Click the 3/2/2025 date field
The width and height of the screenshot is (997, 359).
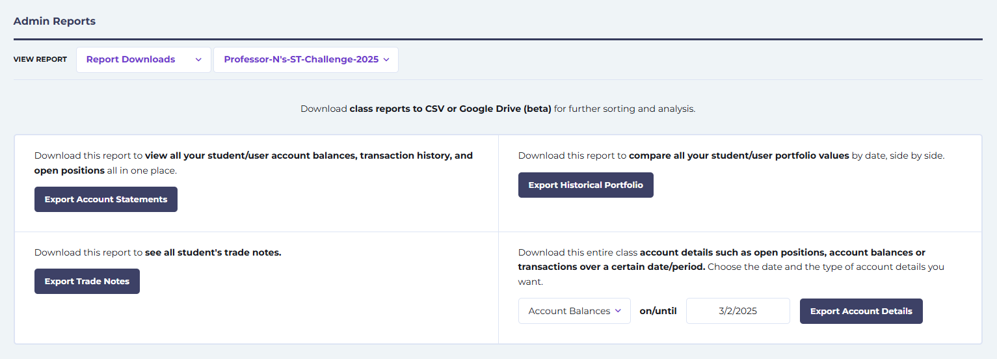point(738,311)
